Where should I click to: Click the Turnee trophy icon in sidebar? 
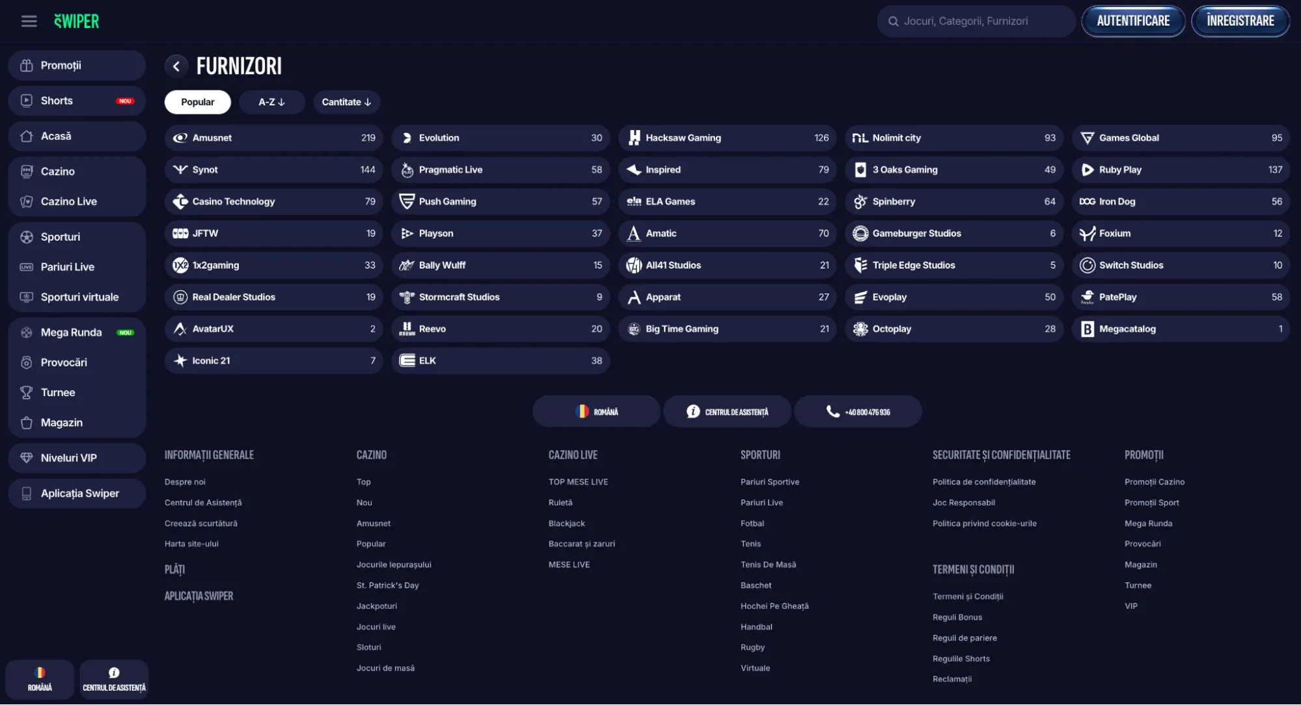[27, 392]
